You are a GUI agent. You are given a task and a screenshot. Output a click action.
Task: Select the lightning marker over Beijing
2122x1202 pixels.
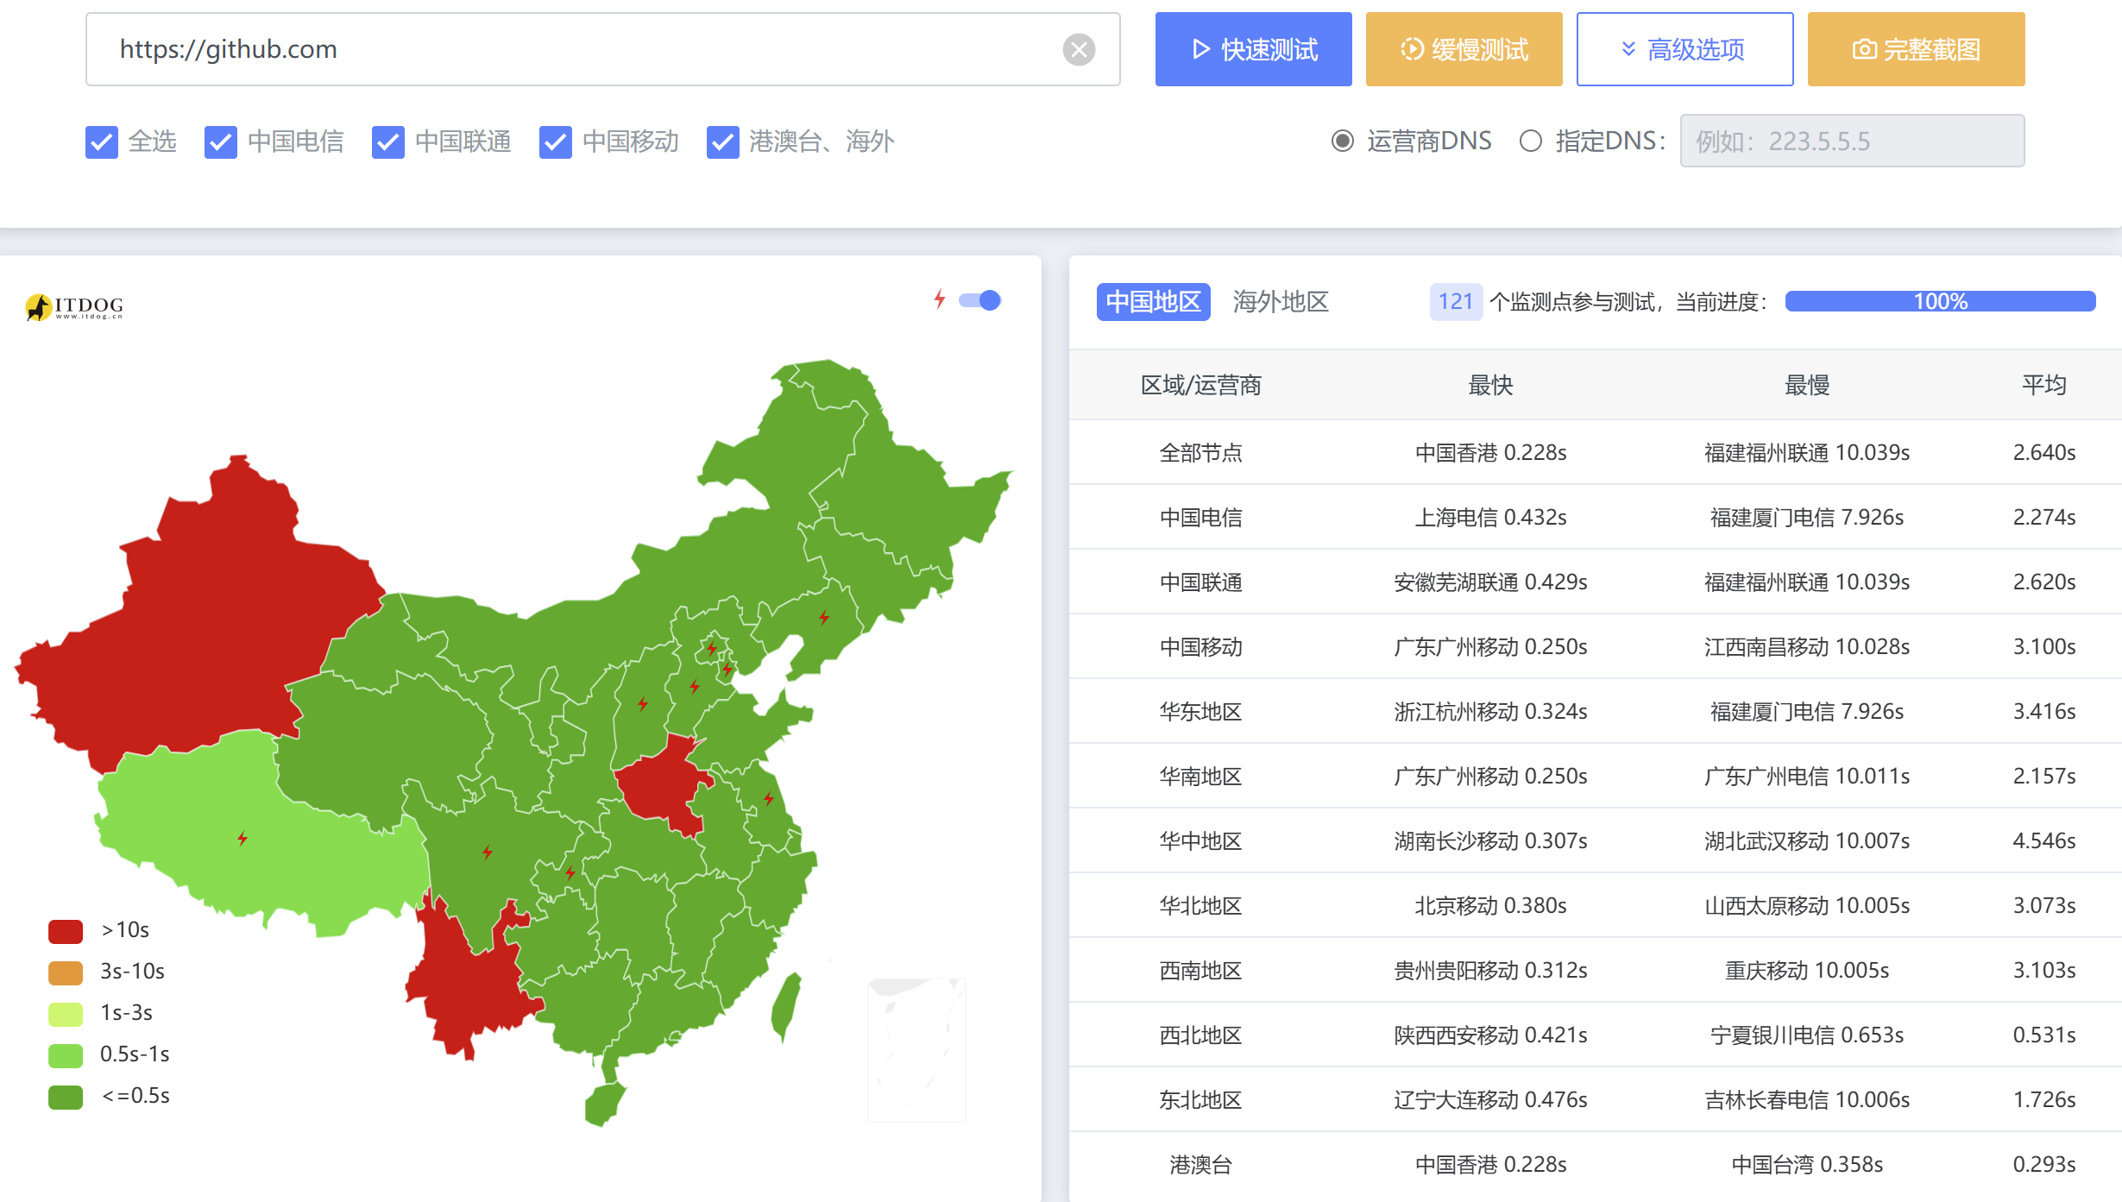[x=711, y=648]
